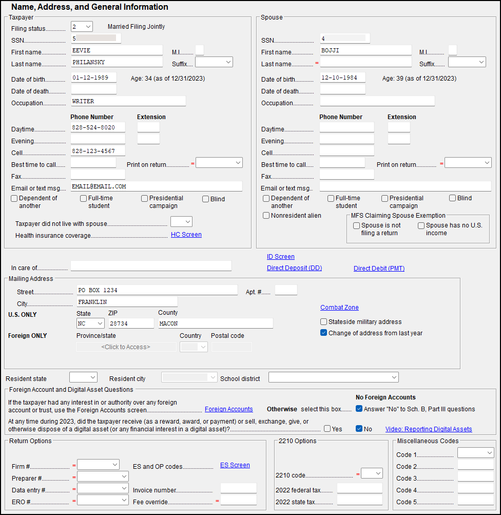Expand the 2210 code dropdown
Viewport: 501px width, 515px height.
click(x=372, y=473)
